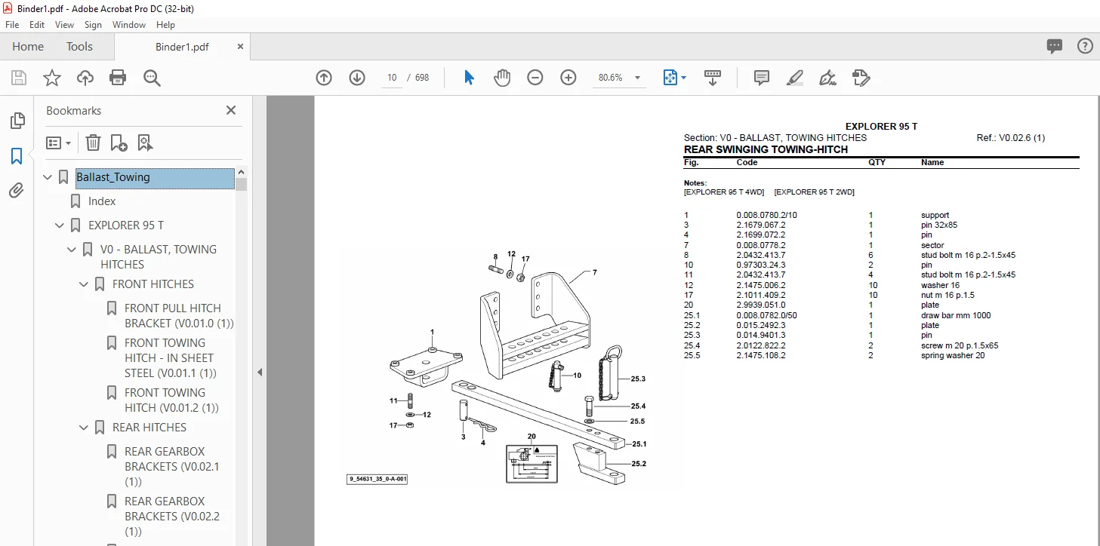Open the Edit menu
1100x546 pixels.
coord(37,25)
